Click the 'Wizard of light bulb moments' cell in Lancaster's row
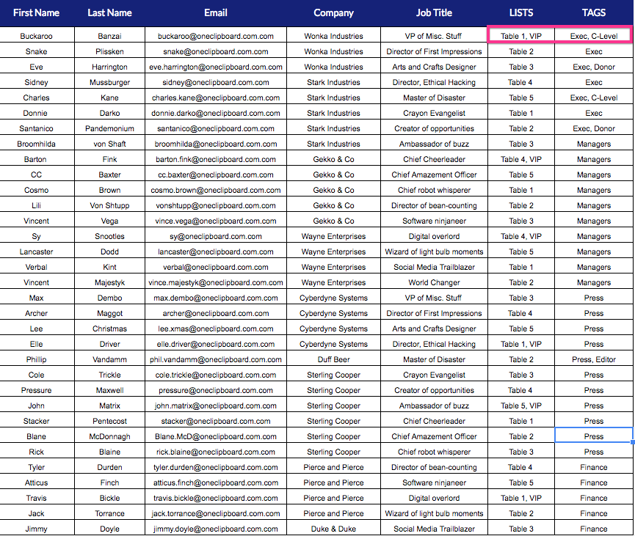Viewport: 635px width, 536px height. (x=434, y=252)
